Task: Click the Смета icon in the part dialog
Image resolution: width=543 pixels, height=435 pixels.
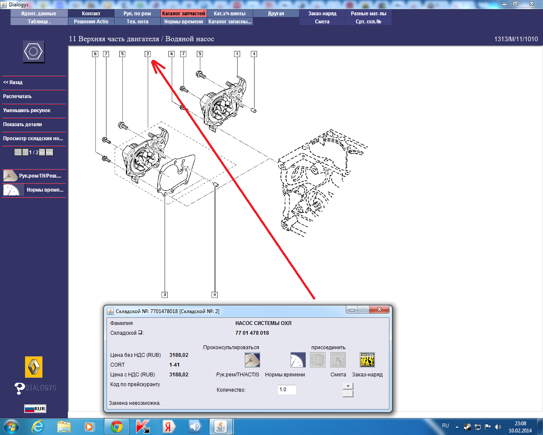Action: tap(338, 360)
